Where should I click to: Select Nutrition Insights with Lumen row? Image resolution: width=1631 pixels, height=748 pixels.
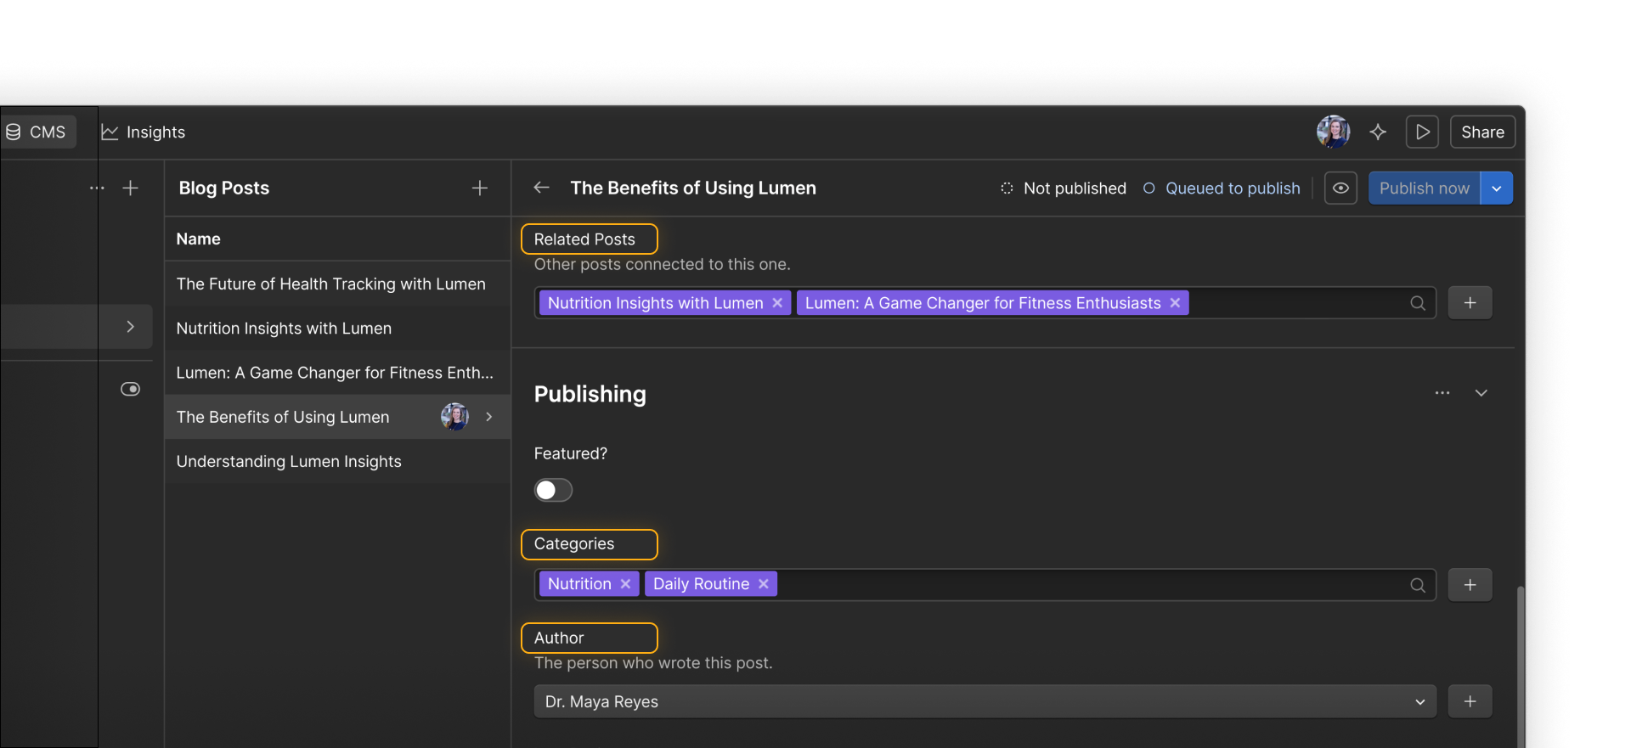tap(337, 328)
